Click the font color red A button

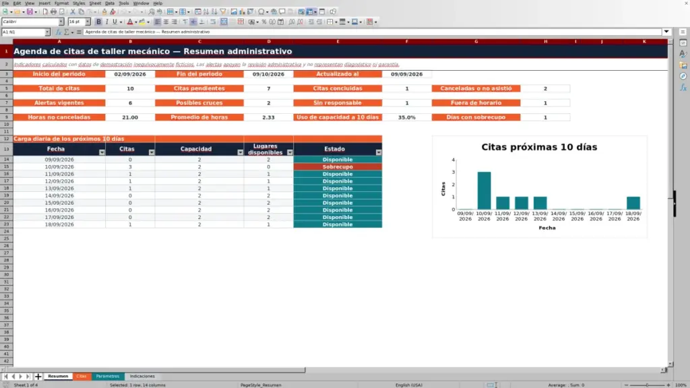[x=130, y=22]
